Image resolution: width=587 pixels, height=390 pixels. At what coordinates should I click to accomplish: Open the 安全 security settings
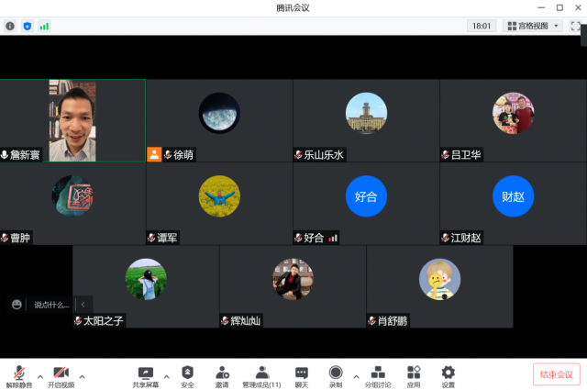[187, 374]
